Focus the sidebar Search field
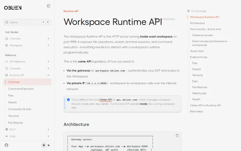The width and height of the screenshot is (241, 151). (27, 22)
